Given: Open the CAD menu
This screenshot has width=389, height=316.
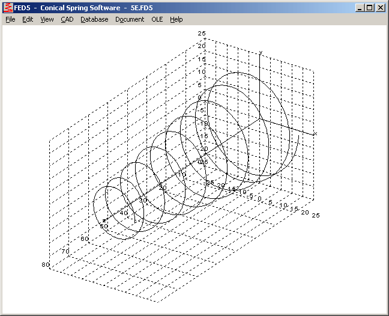Looking at the screenshot, I should [67, 19].
